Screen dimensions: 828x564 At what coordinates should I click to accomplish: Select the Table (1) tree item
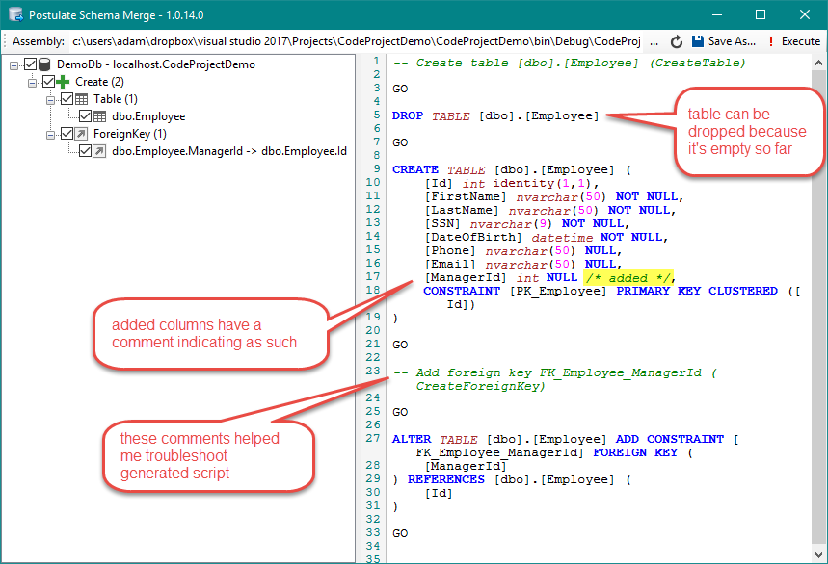pos(115,99)
